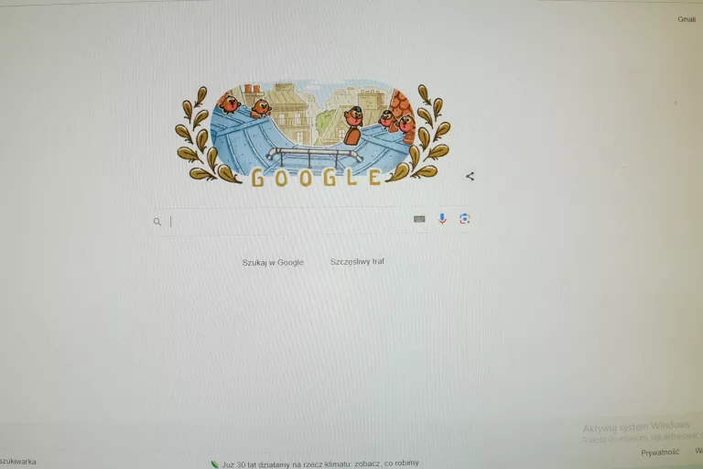703x469 pixels.
Task: Open the rooftop Google Doodle illustration
Action: coord(312,134)
